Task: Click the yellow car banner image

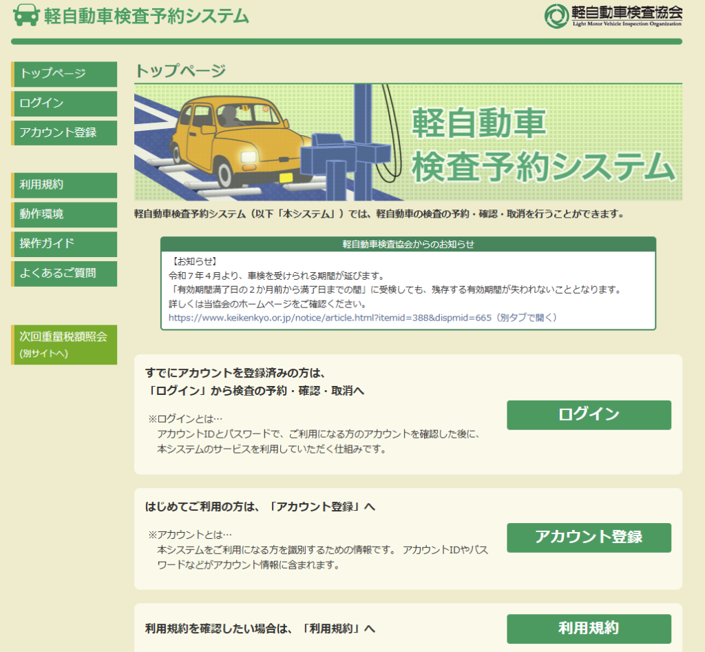Action: [x=408, y=142]
